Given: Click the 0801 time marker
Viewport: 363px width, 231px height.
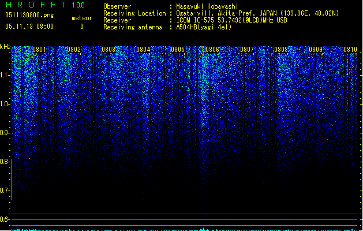Looking at the screenshot, I should point(39,50).
